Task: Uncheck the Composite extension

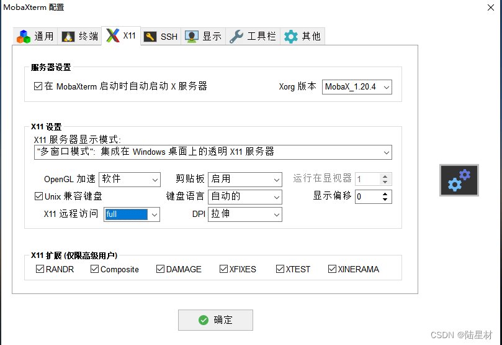Action: tap(94, 269)
